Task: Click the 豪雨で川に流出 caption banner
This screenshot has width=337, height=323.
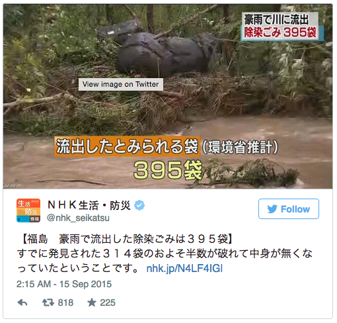Action: coord(276,19)
